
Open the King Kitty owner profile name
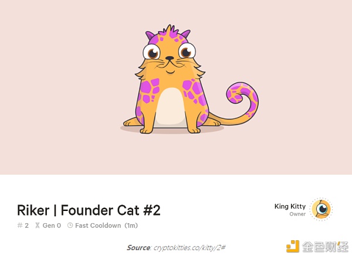[290, 206]
